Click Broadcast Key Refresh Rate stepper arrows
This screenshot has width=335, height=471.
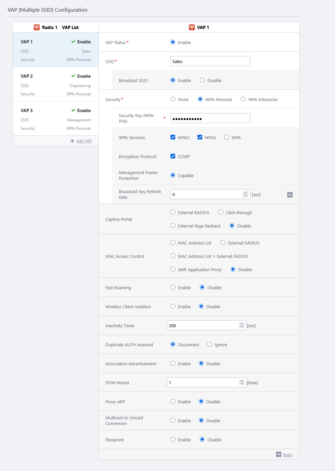pos(246,194)
